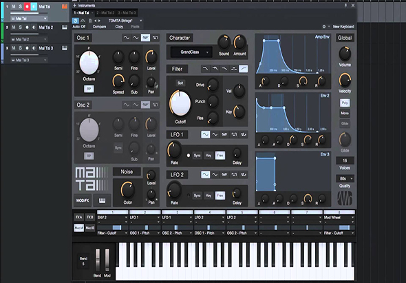Toggle LFO 2 Sync button
This screenshot has height=283, width=406.
click(x=197, y=196)
